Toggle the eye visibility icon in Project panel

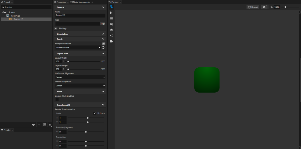tap(33, 125)
